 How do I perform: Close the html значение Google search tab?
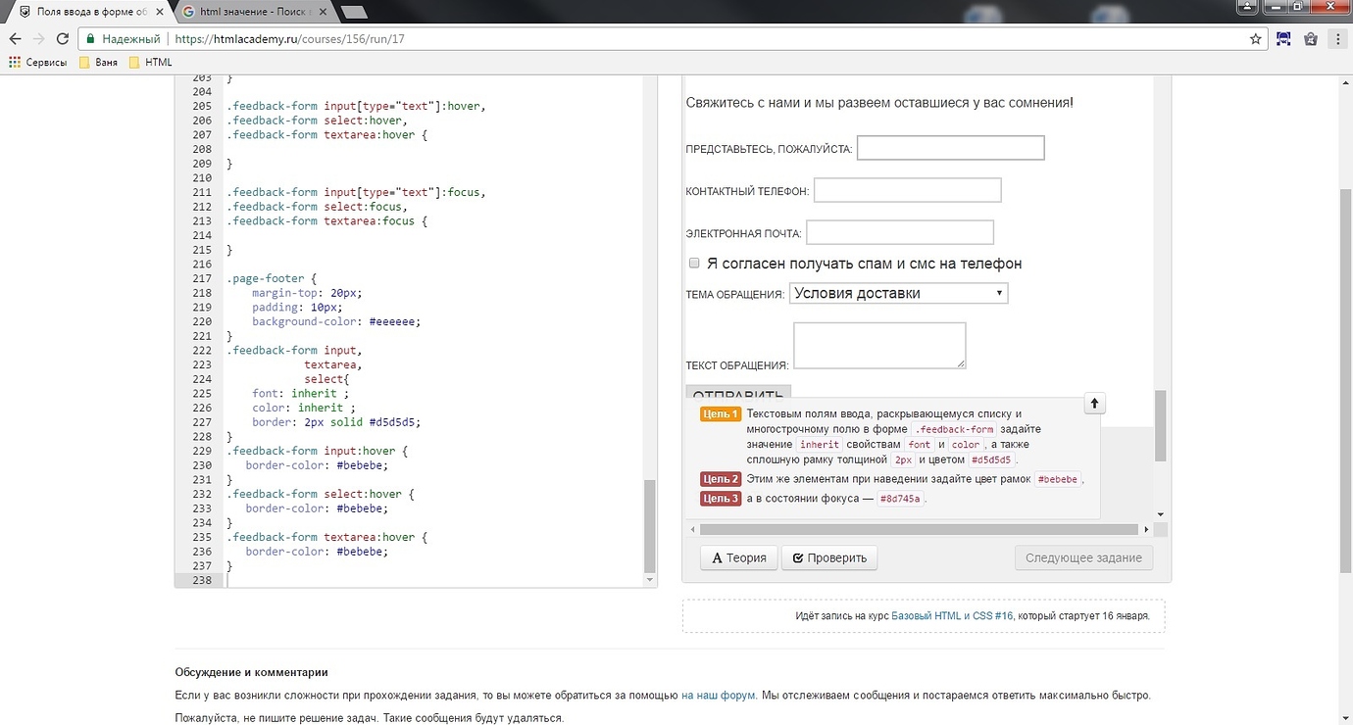pyautogui.click(x=323, y=12)
